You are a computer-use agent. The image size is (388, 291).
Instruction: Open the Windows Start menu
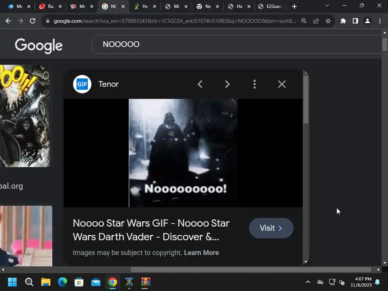click(x=12, y=282)
